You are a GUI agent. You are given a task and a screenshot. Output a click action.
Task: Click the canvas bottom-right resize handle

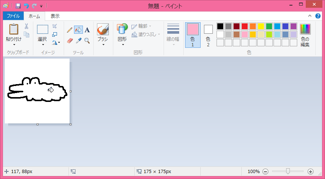pyautogui.click(x=71, y=125)
